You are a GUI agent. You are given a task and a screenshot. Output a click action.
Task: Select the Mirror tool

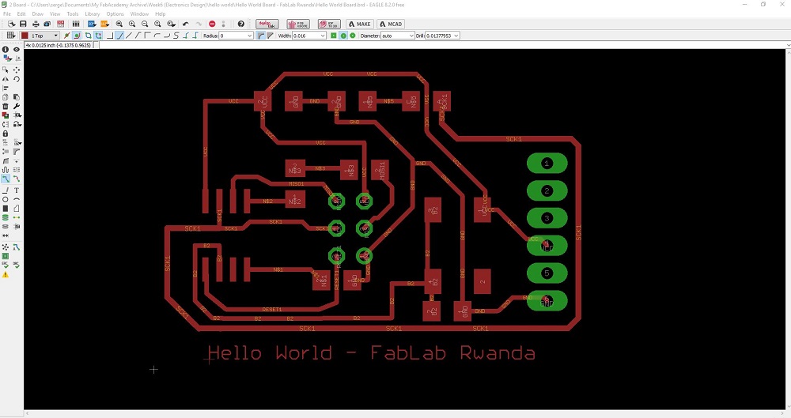6,79
